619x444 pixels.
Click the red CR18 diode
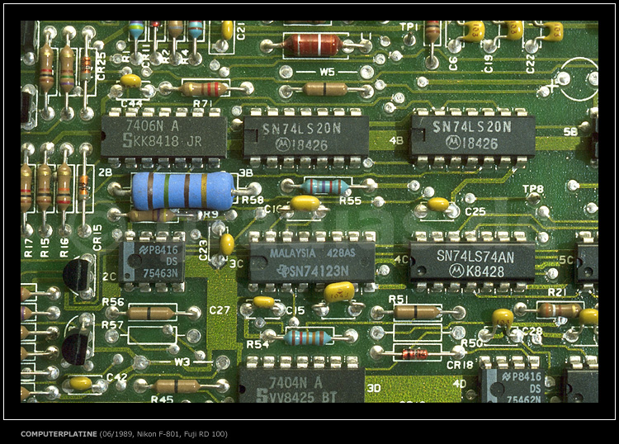(414, 354)
